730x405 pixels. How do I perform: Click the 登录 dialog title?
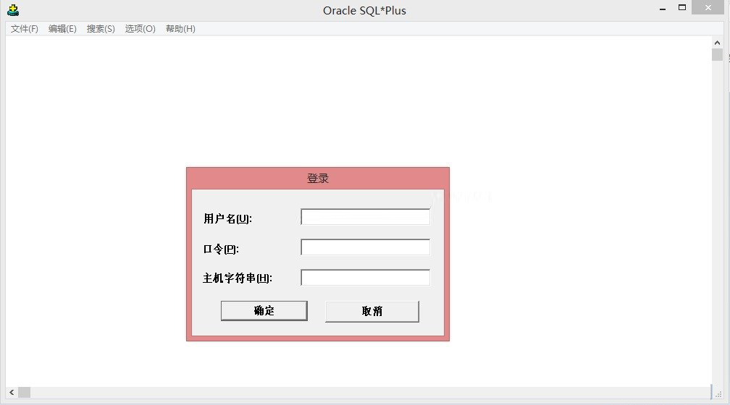[x=318, y=179]
